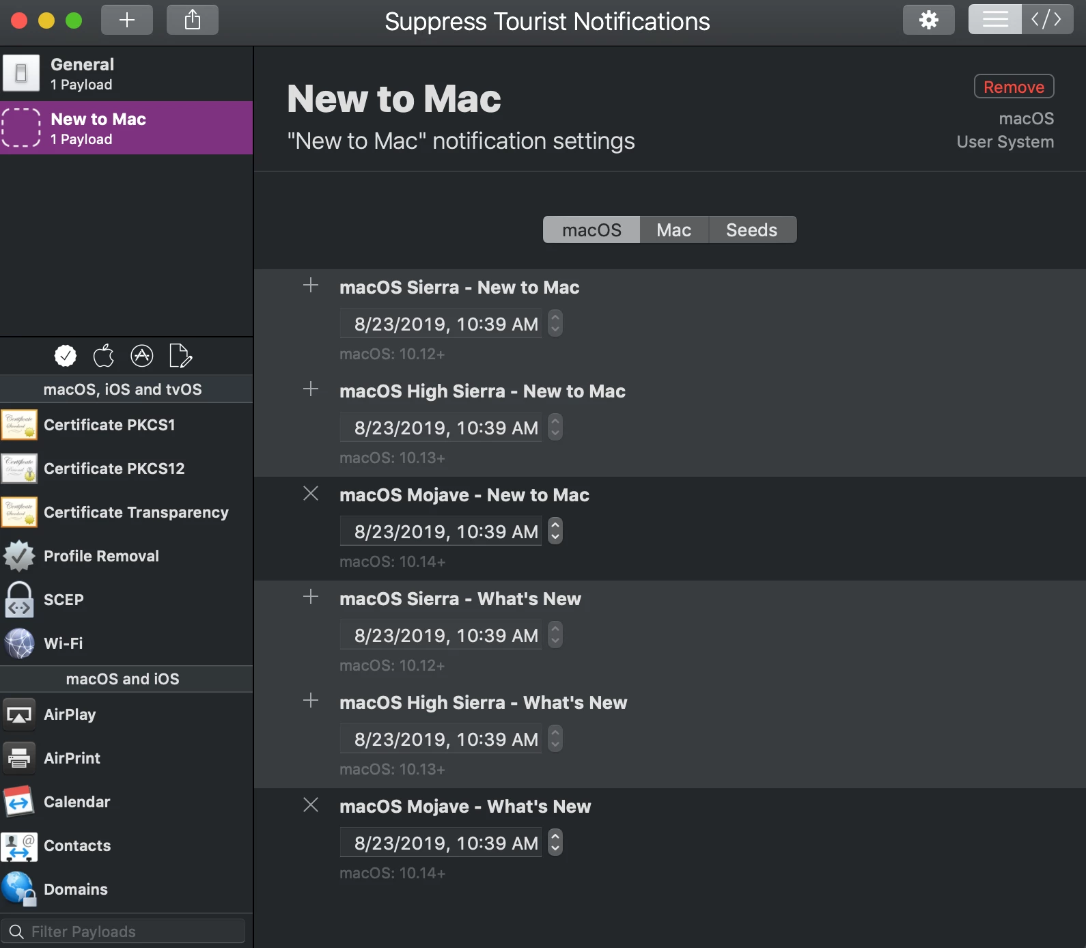Image resolution: width=1086 pixels, height=948 pixels.
Task: Click date stepper for High Sierra What's New
Action: coord(555,738)
